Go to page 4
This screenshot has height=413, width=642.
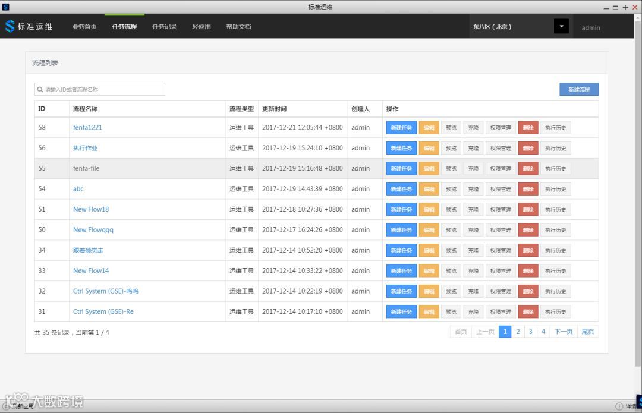(x=543, y=332)
